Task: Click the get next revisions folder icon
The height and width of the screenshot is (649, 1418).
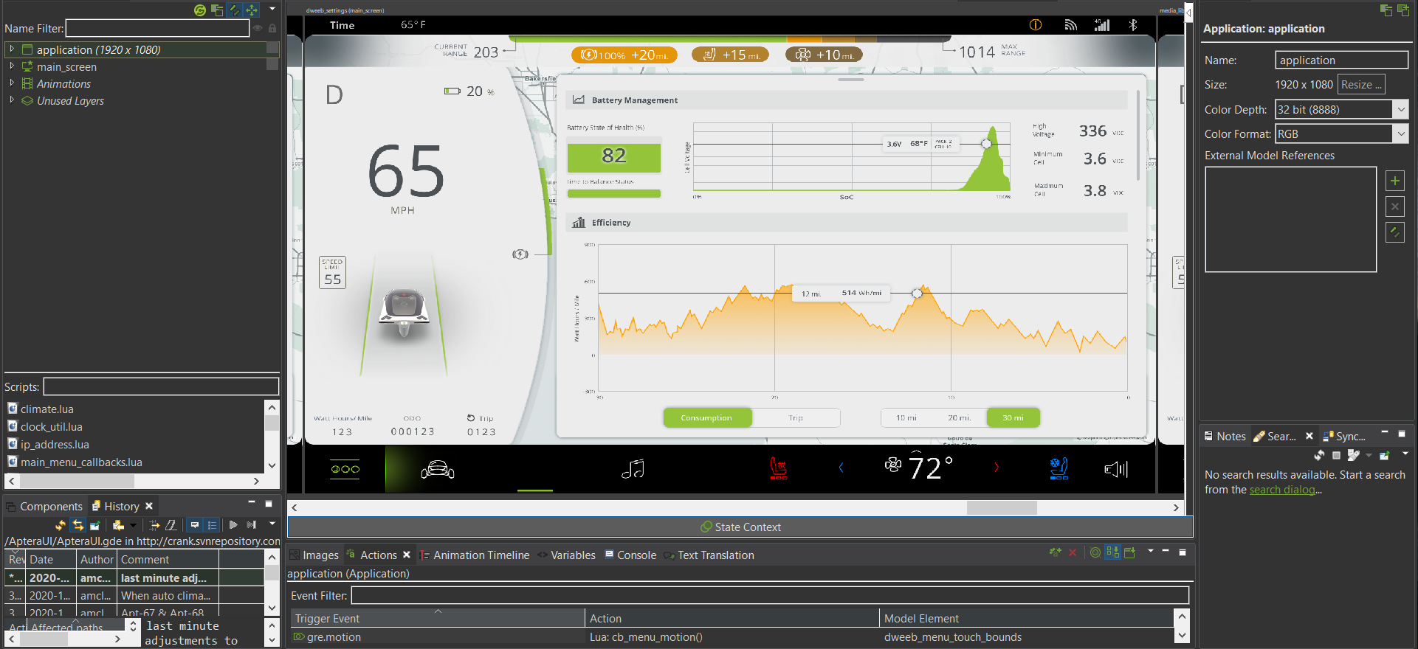Action: point(118,525)
